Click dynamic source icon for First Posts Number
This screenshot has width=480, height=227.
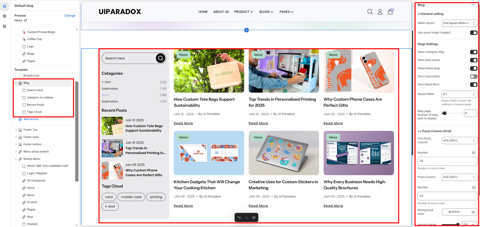[474, 153]
